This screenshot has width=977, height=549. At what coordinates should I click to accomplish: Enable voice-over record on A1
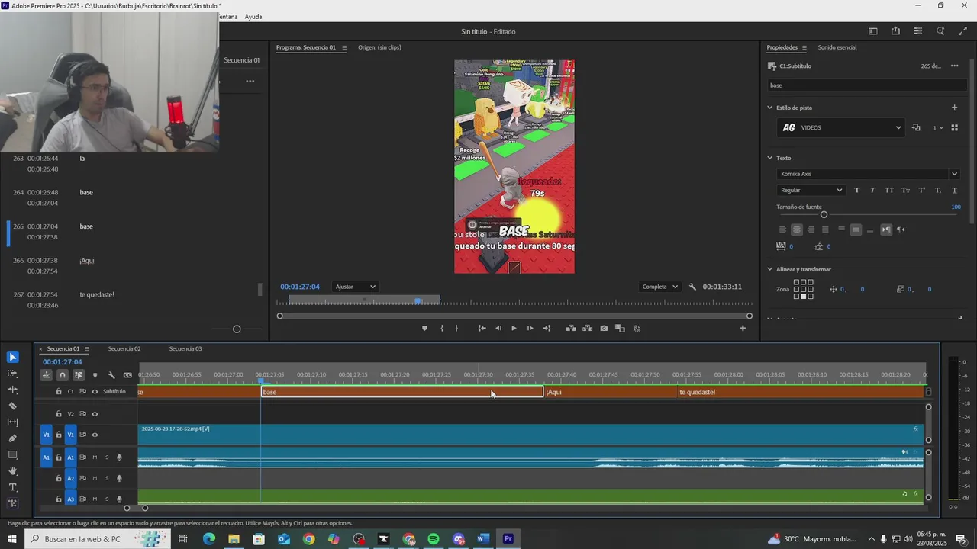pyautogui.click(x=119, y=457)
